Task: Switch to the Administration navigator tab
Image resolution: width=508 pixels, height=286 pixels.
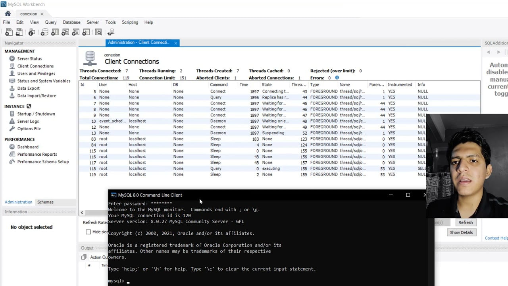Action: (x=18, y=202)
